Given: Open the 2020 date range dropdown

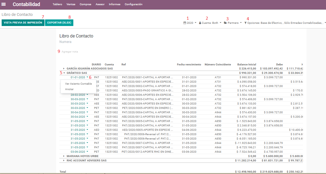Looking at the screenshot, I should click(x=190, y=23).
